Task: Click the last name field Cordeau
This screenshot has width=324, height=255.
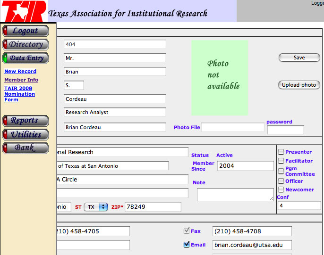Action: (115, 99)
